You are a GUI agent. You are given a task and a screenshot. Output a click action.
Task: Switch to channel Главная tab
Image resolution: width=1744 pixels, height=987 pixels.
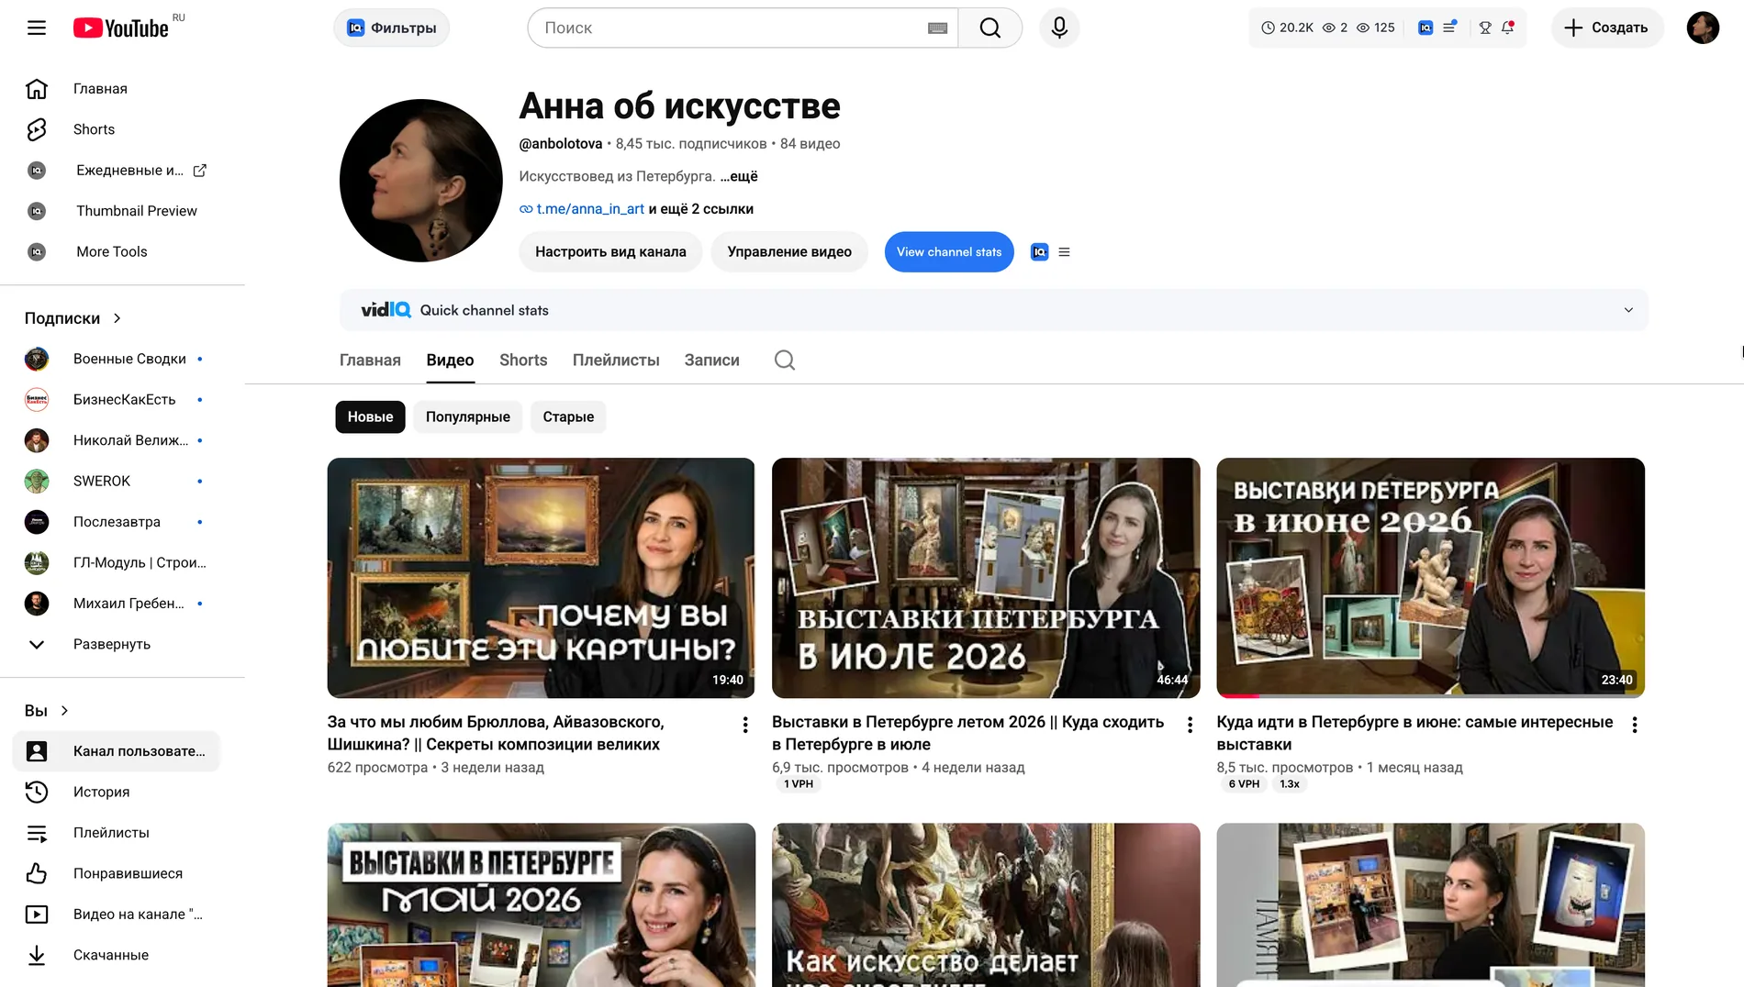coord(370,360)
